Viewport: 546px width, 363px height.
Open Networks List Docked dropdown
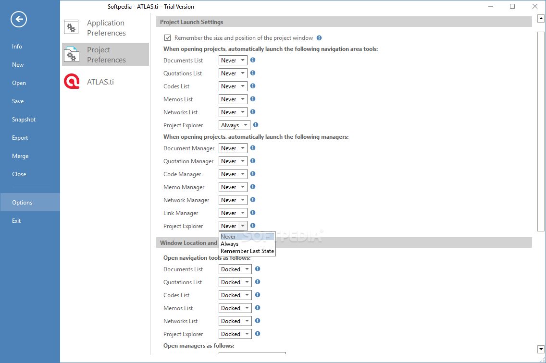point(235,321)
